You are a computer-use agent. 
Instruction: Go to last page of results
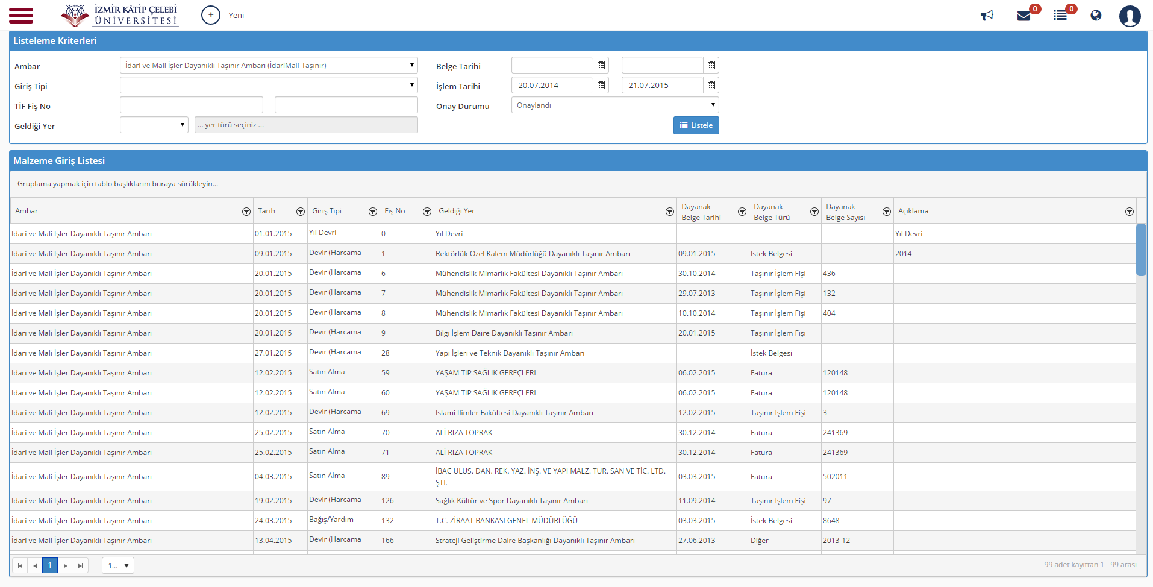click(x=80, y=565)
